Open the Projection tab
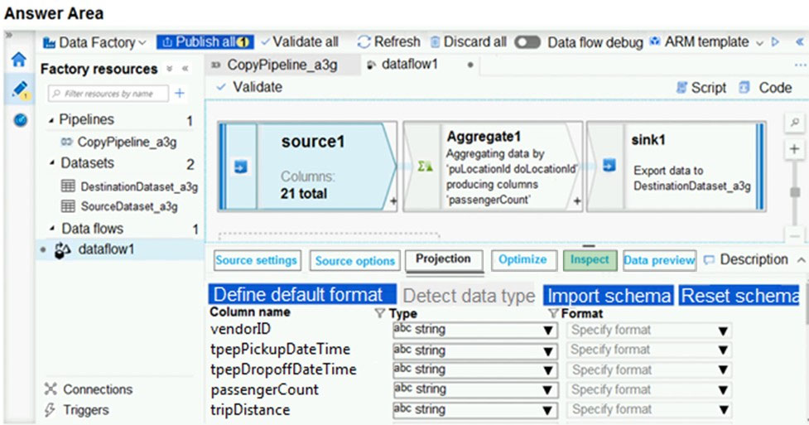The height and width of the screenshot is (425, 809). point(444,260)
